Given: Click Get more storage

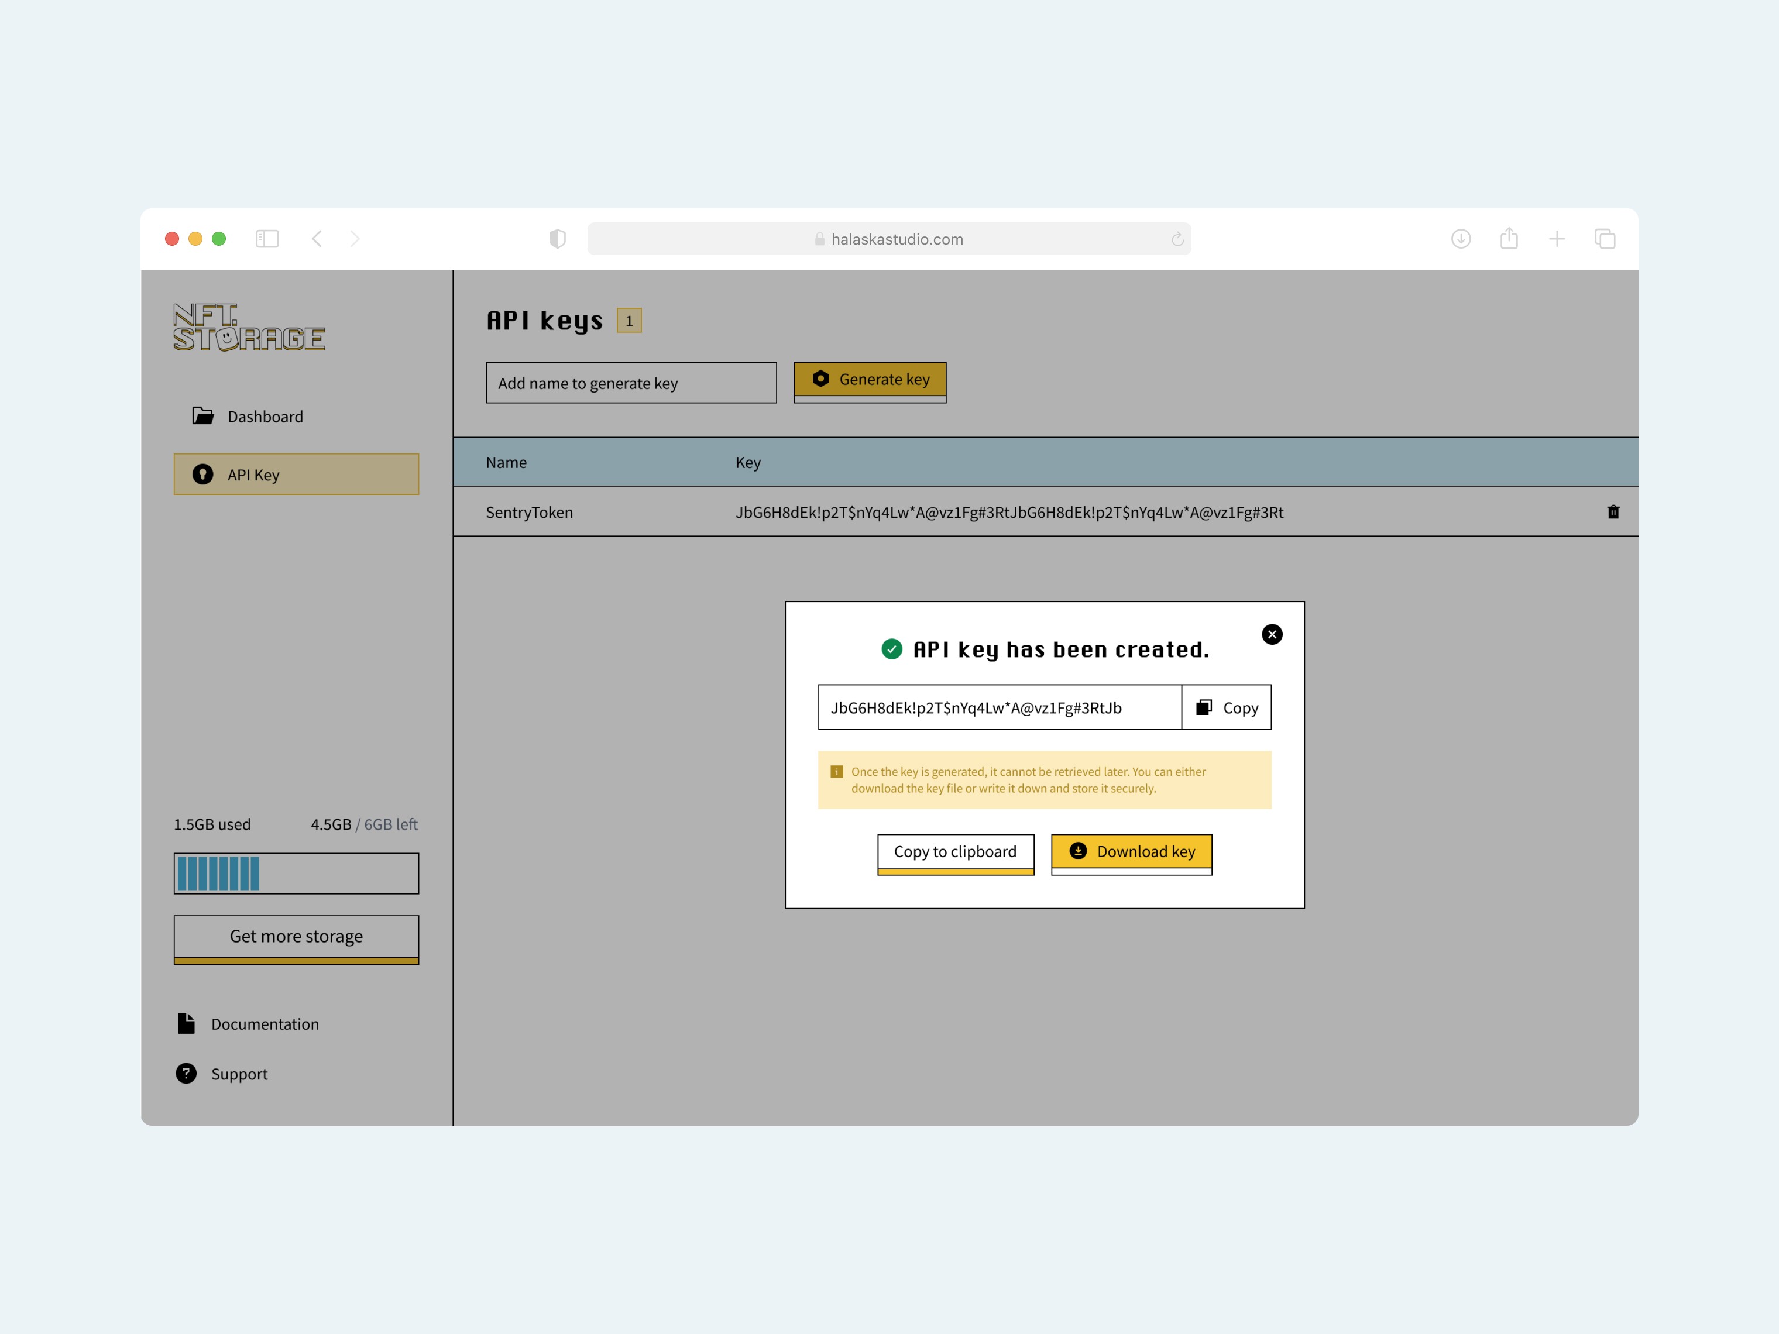Looking at the screenshot, I should click(296, 936).
